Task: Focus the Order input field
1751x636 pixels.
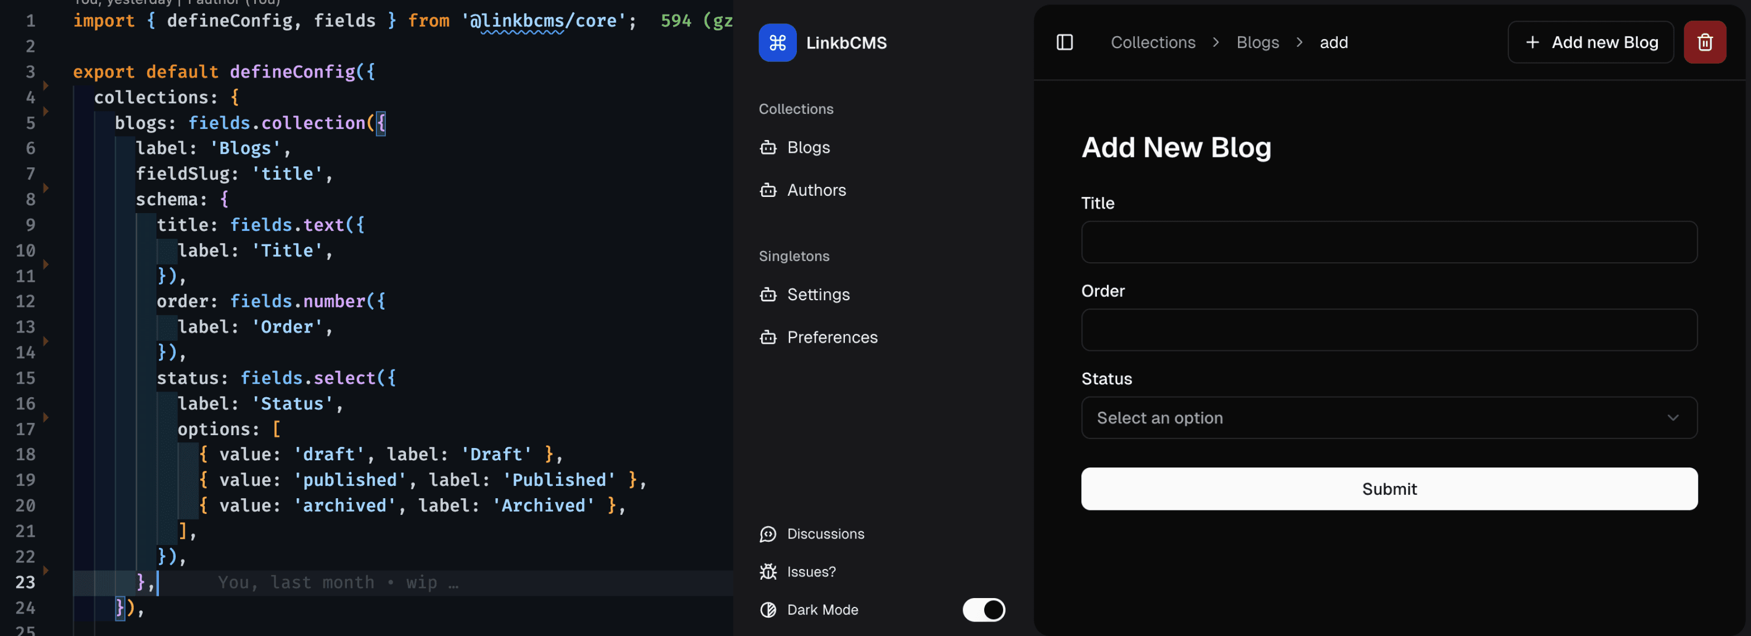Action: click(x=1389, y=330)
